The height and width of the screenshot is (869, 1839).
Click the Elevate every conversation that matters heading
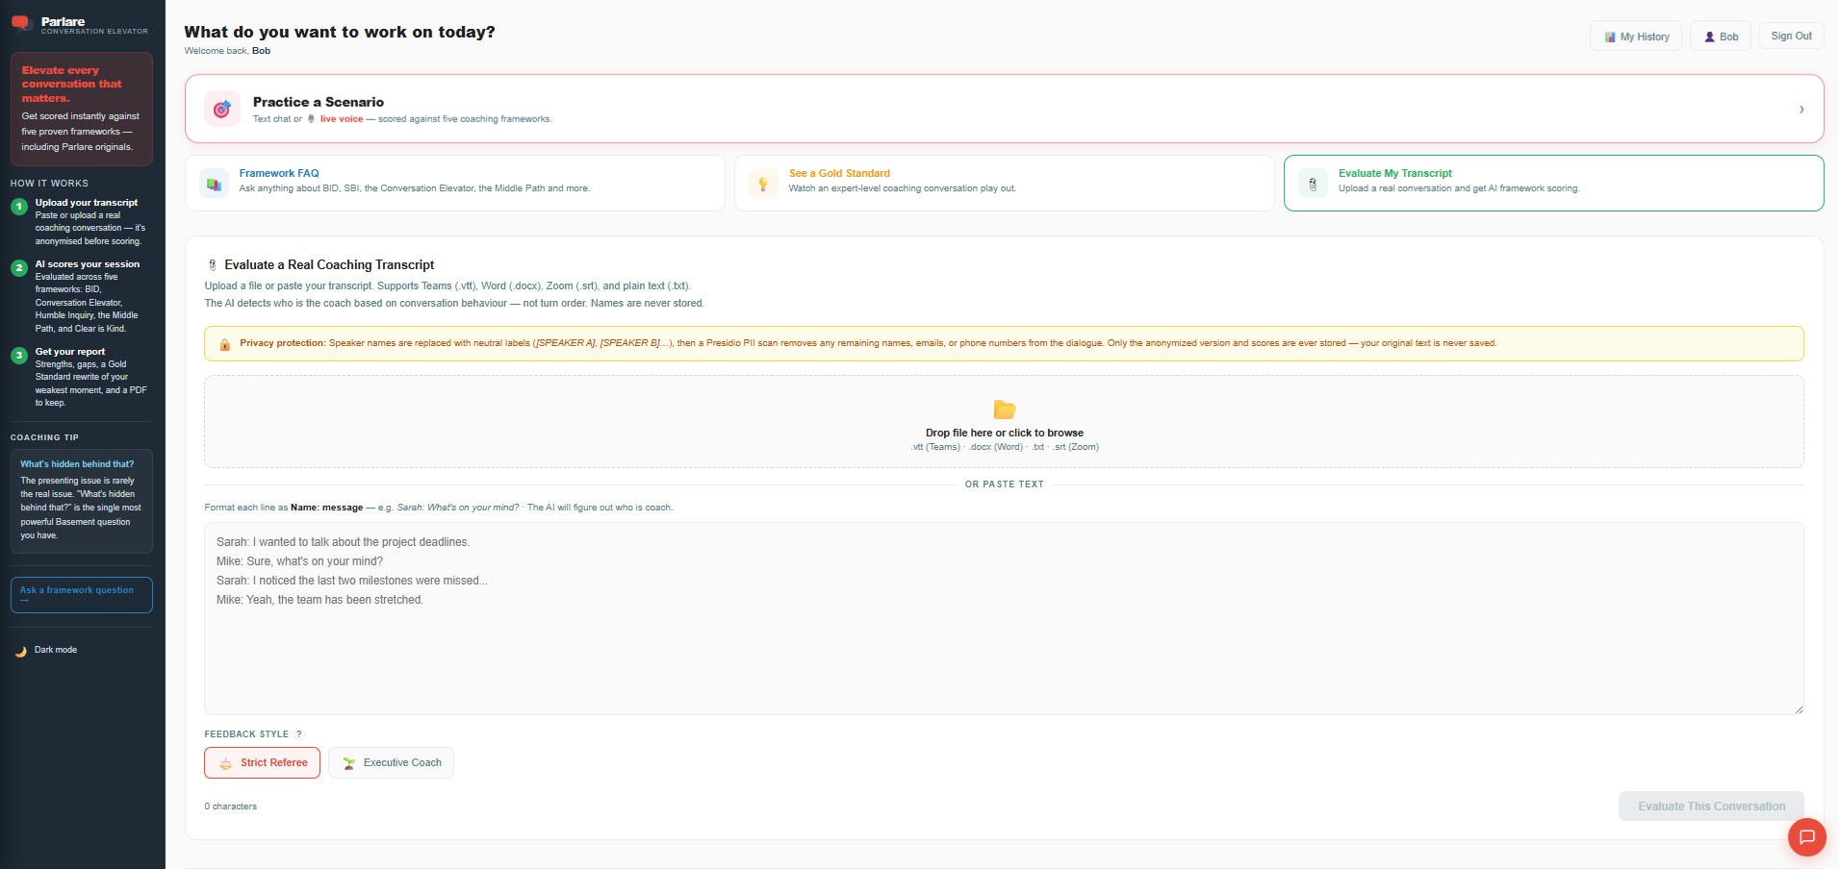[72, 84]
